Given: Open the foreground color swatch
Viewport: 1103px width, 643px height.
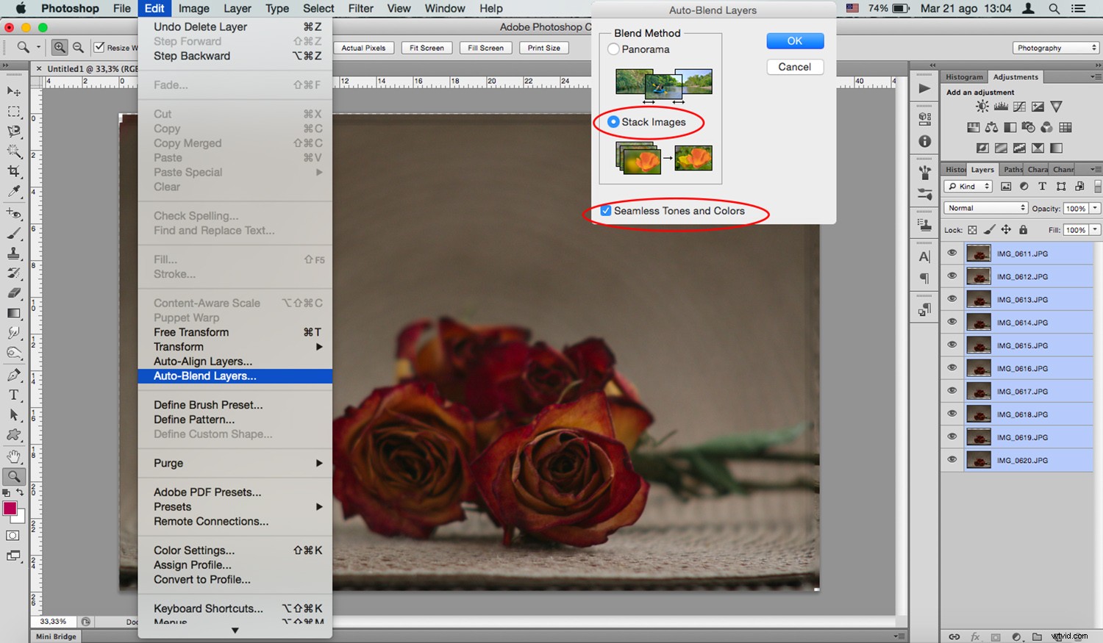Looking at the screenshot, I should click(x=10, y=506).
